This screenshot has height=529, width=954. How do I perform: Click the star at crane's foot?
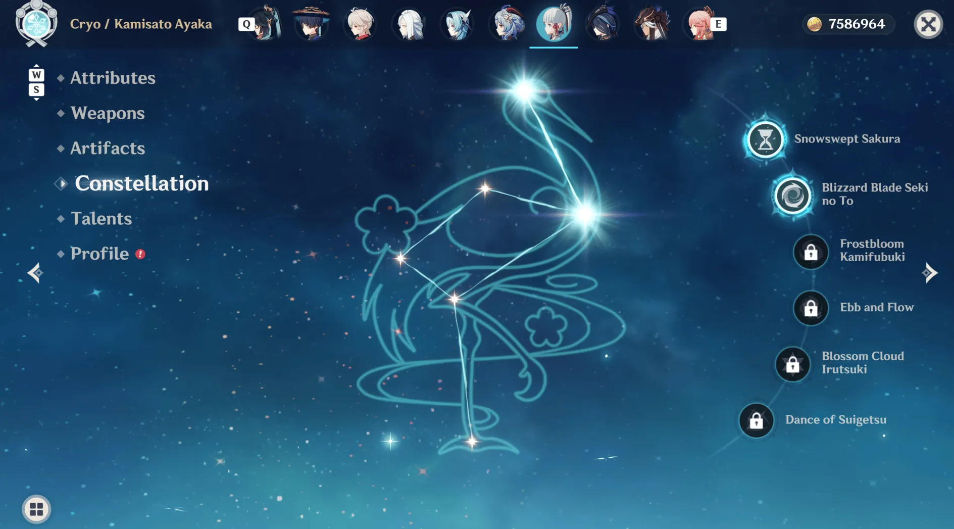point(472,442)
